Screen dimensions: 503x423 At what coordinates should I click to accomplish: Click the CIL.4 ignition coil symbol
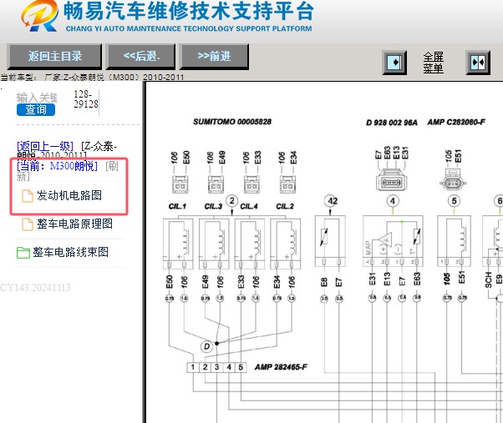[250, 244]
